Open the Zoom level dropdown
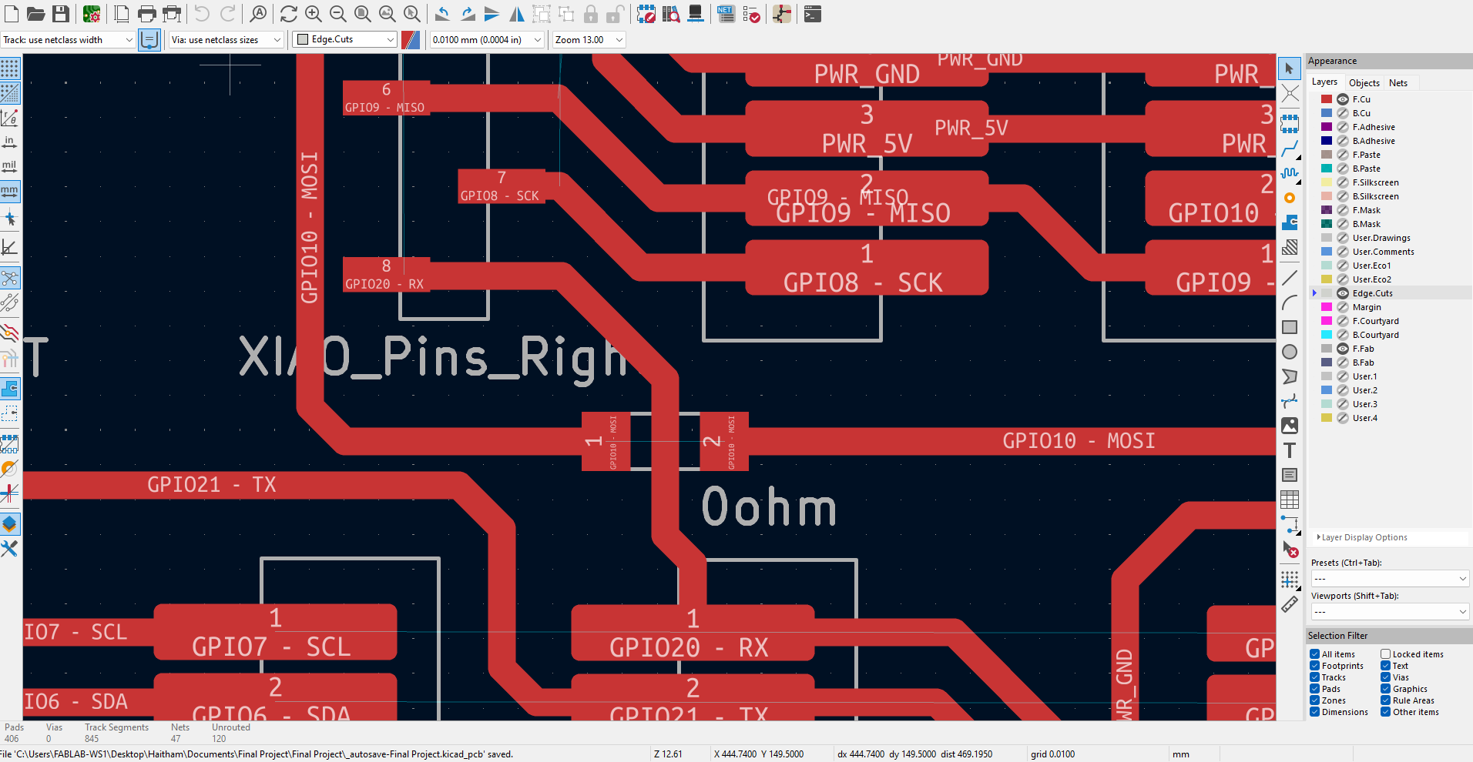 (x=589, y=40)
